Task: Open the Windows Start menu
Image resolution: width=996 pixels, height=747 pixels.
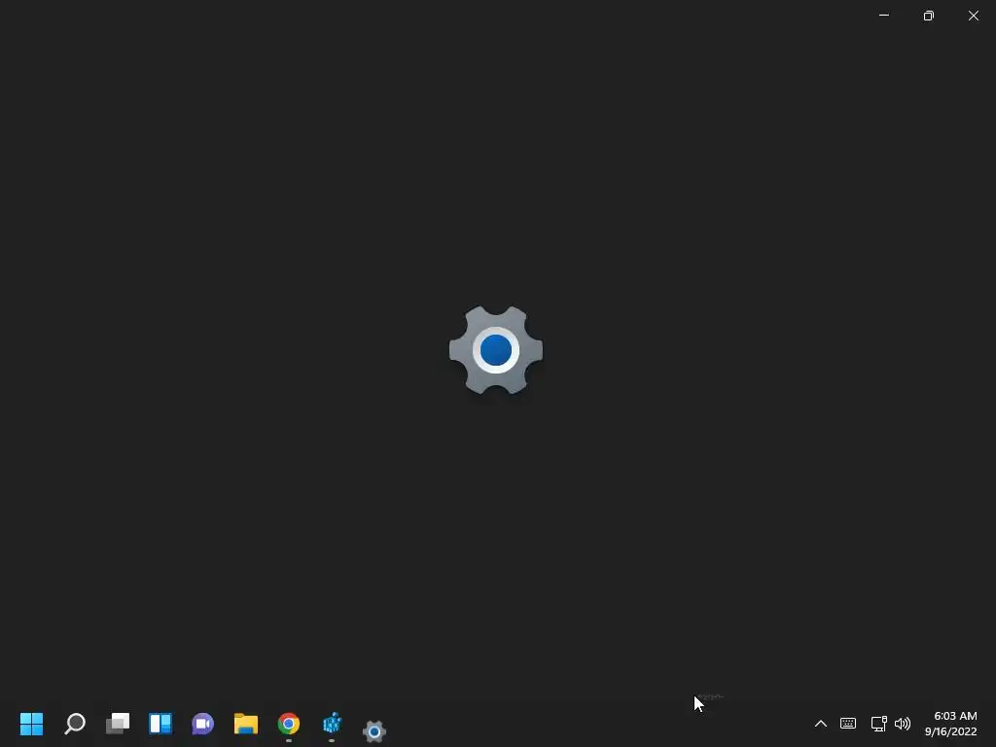Action: click(31, 724)
